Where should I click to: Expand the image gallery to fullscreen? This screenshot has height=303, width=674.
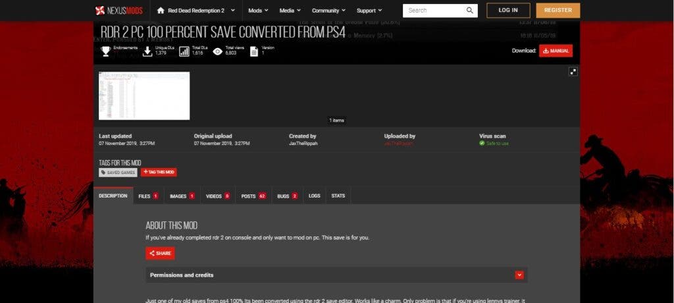(x=573, y=72)
